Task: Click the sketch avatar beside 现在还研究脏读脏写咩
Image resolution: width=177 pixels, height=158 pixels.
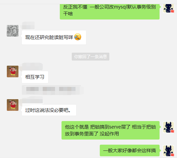Action: [13, 31]
